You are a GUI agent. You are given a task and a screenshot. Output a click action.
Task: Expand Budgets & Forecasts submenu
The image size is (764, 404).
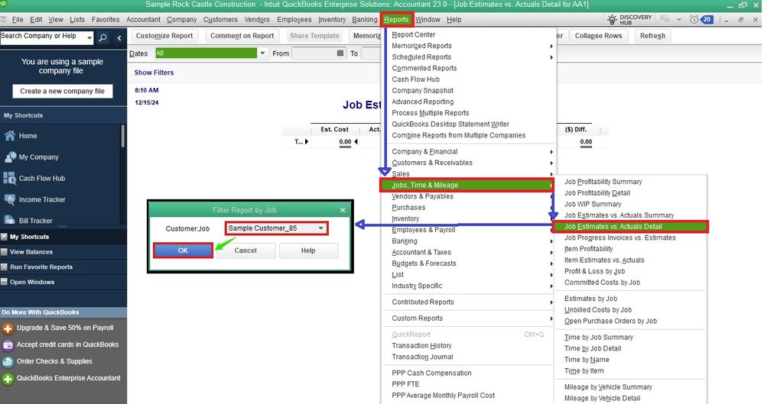[551, 263]
